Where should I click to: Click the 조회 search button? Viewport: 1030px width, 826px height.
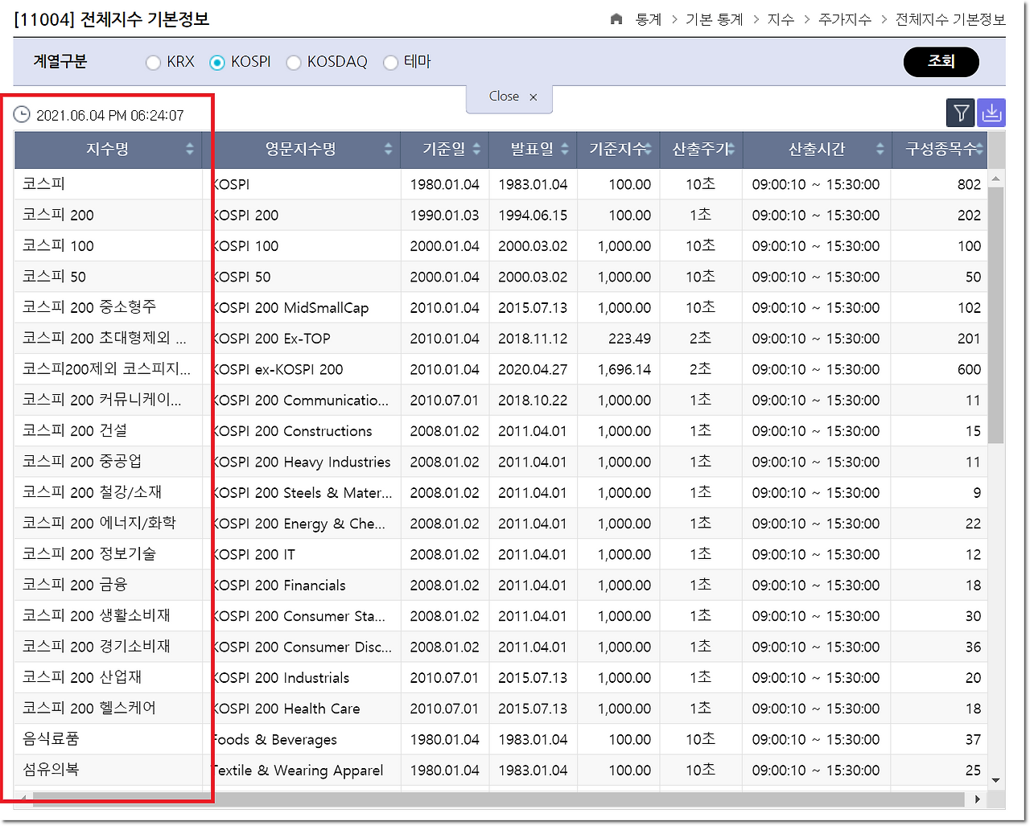click(941, 62)
